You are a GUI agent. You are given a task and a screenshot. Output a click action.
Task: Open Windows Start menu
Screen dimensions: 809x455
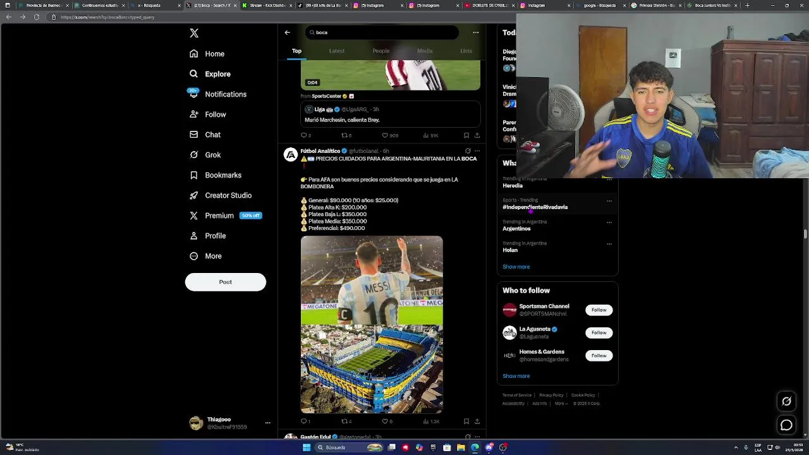pyautogui.click(x=307, y=447)
